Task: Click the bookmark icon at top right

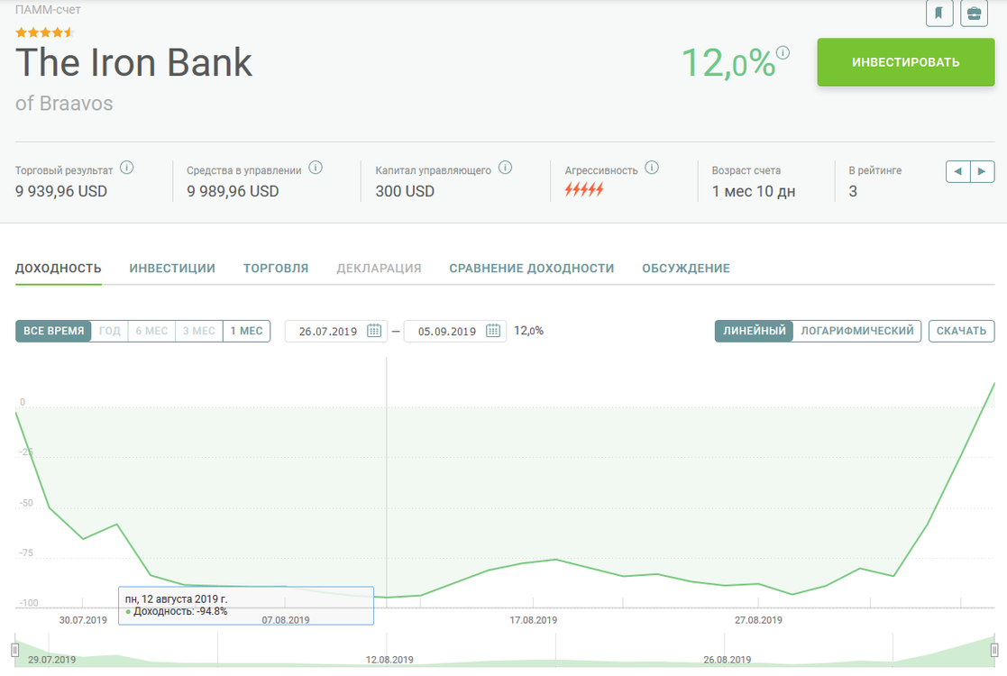Action: [x=938, y=13]
